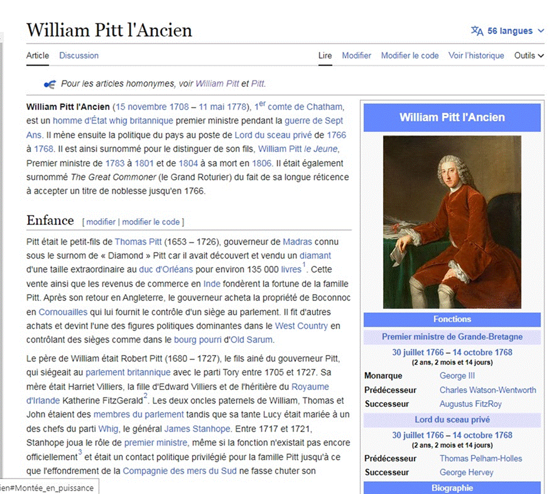Open the Modifier tab
549x494 pixels.
[356, 56]
